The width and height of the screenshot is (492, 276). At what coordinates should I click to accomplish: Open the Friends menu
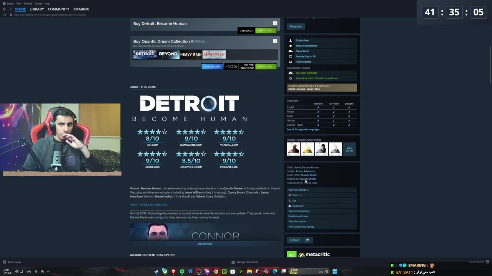point(28,3)
